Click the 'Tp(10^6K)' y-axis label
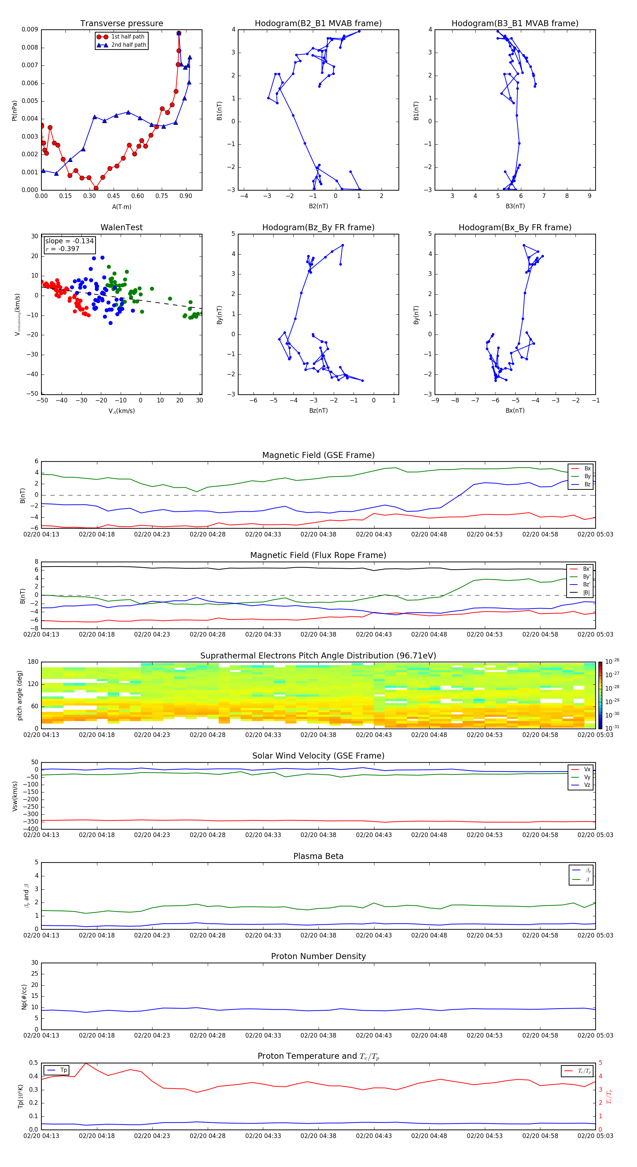 21,1096
